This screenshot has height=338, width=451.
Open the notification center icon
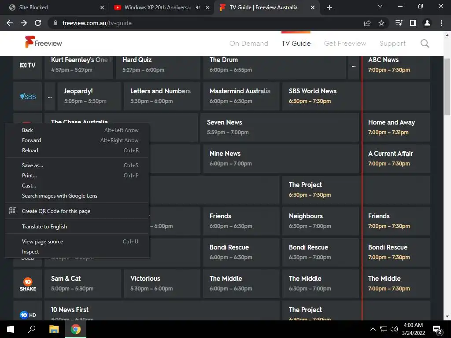(x=437, y=330)
